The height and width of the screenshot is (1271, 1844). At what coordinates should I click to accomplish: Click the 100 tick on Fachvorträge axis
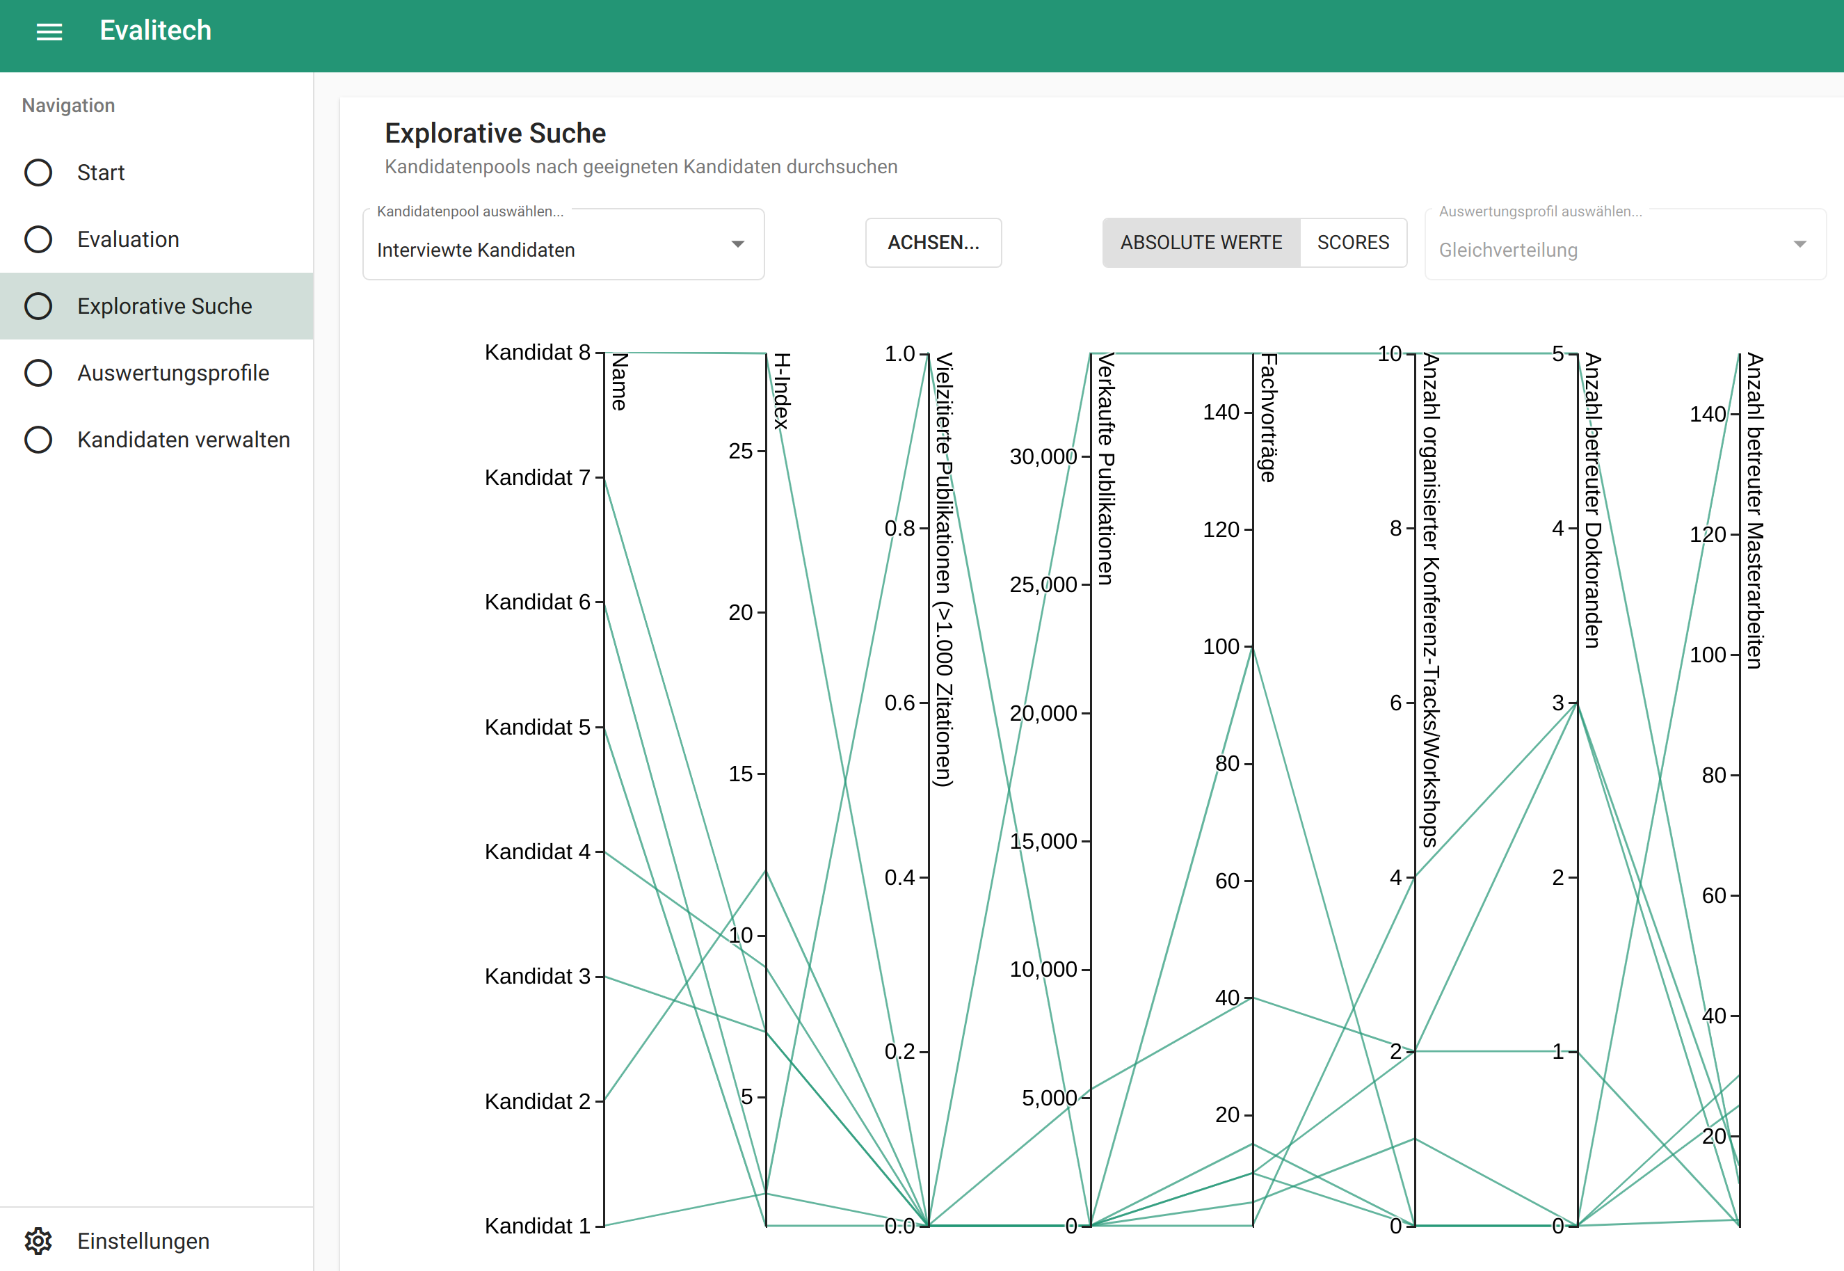click(1221, 647)
